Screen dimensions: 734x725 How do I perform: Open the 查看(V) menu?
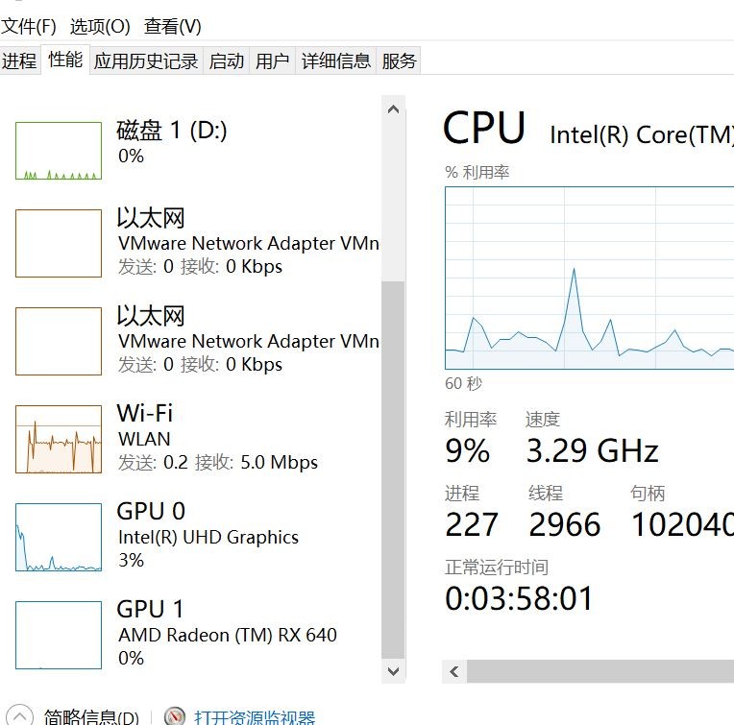click(173, 26)
